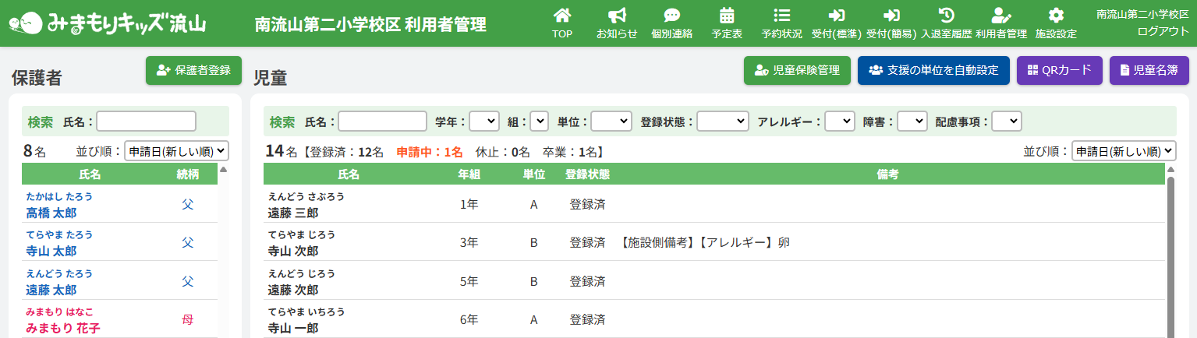Open the 保護者 sort order dropdown
The image size is (1197, 338).
pyautogui.click(x=176, y=151)
